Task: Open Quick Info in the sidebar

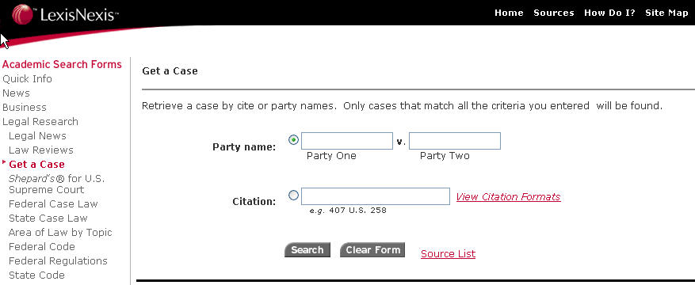Action: [27, 79]
